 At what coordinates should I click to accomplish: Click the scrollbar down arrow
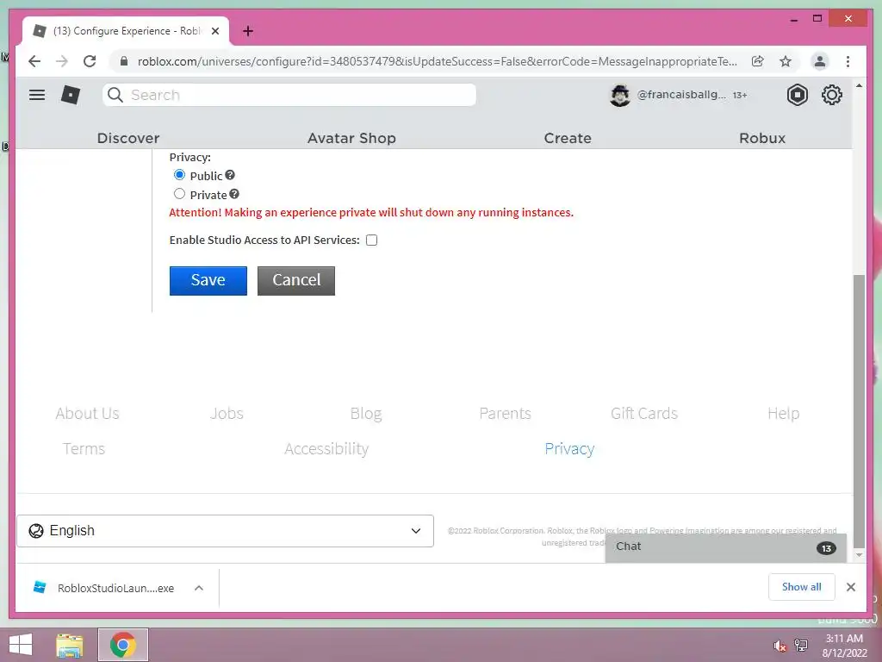click(859, 555)
